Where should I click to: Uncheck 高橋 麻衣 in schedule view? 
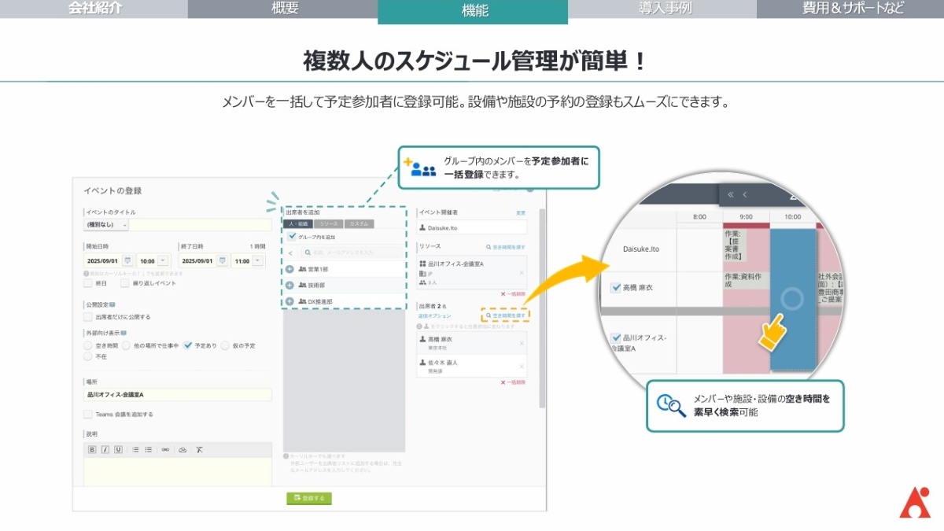616,288
